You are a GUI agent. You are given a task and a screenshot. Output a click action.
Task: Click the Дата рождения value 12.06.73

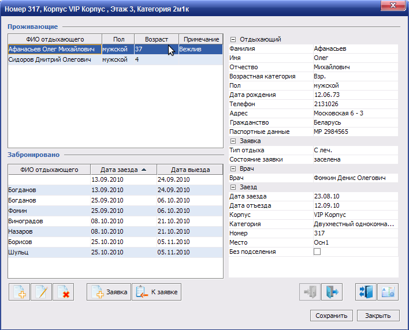pyautogui.click(x=356, y=95)
